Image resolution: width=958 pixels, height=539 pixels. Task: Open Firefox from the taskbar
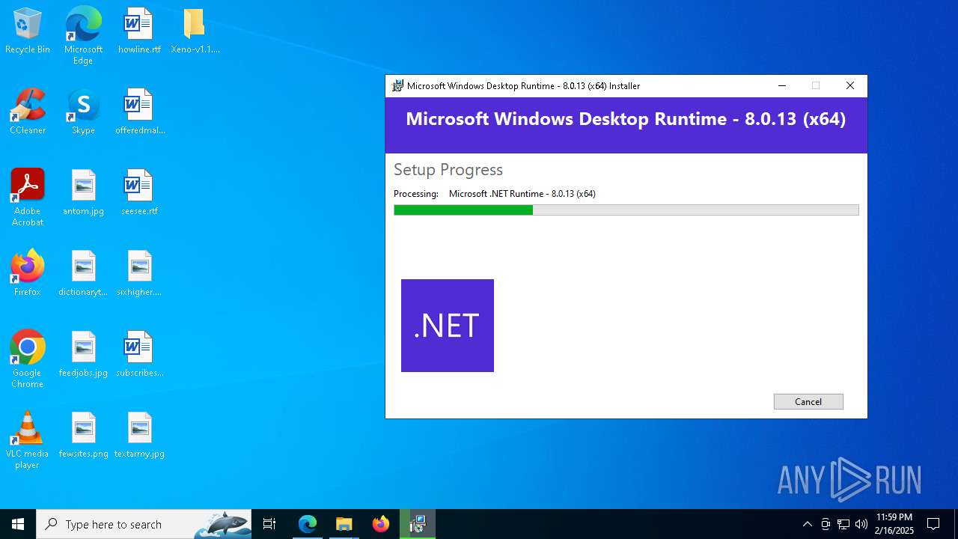pyautogui.click(x=380, y=524)
